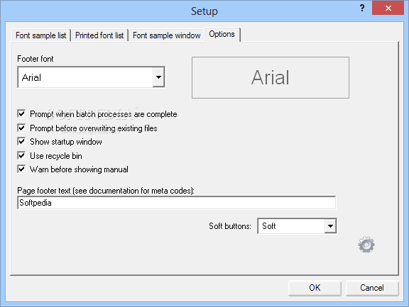Toggle Prompt when batch processes are complete
Image resolution: width=409 pixels, height=307 pixels.
21,113
